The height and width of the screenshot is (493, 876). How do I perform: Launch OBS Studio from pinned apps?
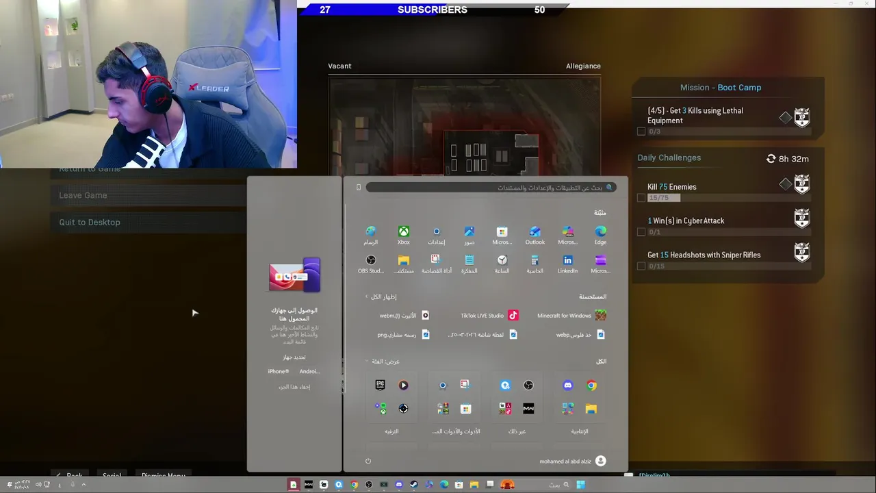(x=371, y=264)
